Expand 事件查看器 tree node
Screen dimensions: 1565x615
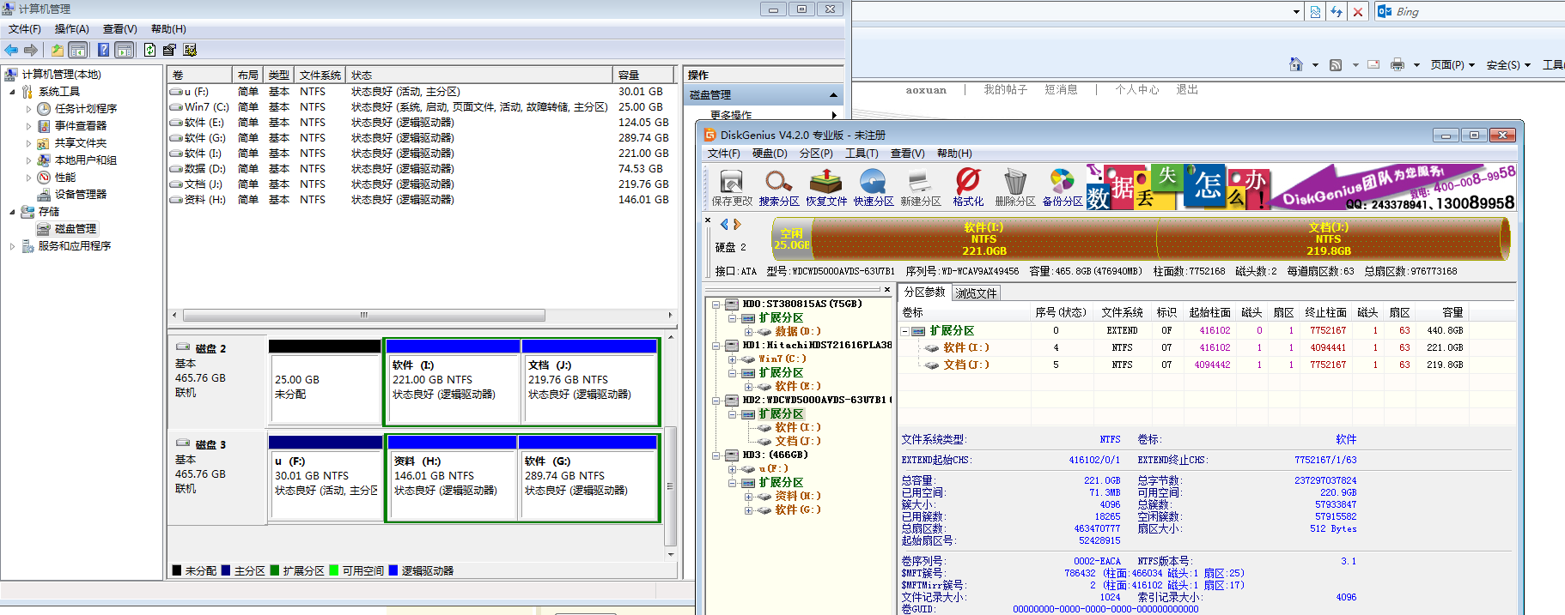(28, 126)
